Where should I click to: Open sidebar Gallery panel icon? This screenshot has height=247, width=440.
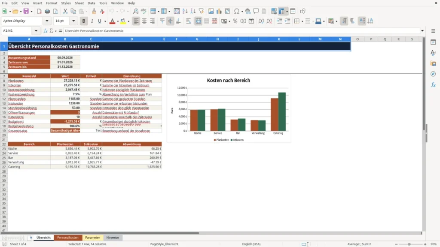pyautogui.click(x=433, y=63)
